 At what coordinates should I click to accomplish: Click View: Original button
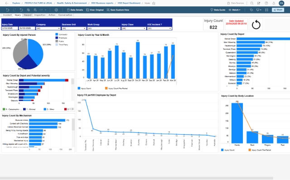95,10
